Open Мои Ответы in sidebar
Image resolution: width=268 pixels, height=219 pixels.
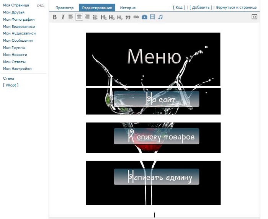pyautogui.click(x=14, y=62)
